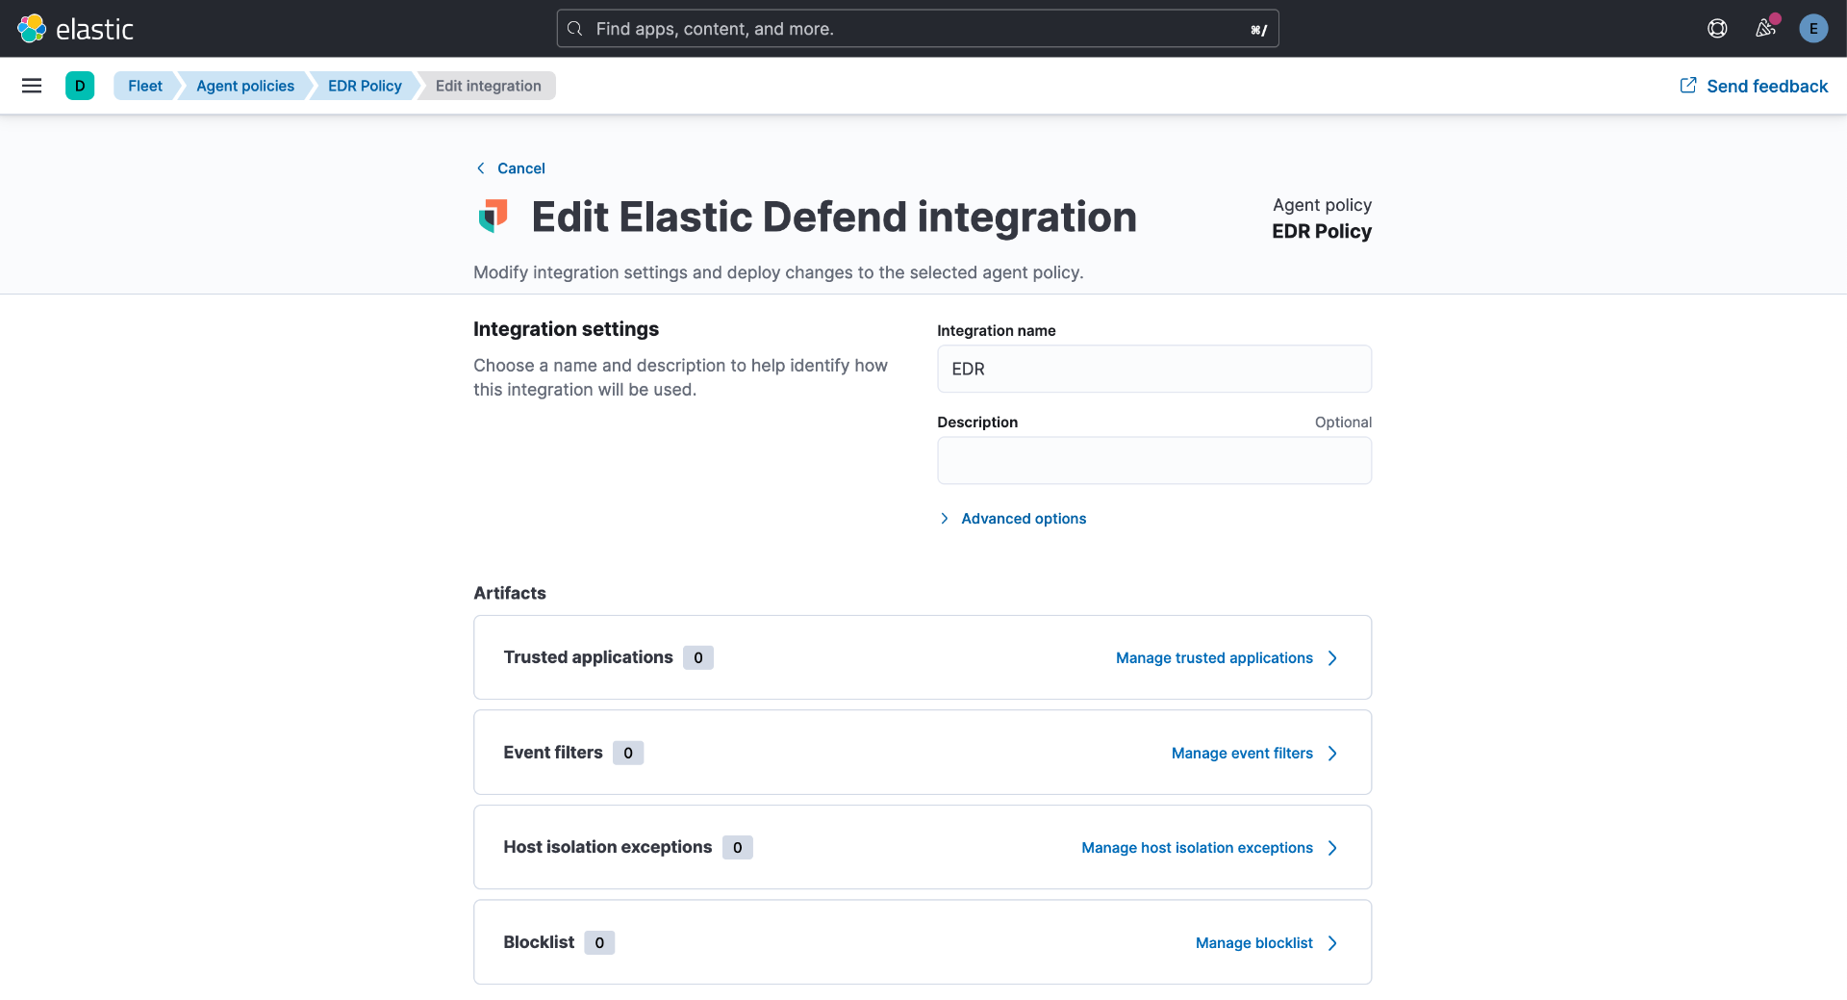Click the search magnifier icon
Screen dimensions: 1847x1000
[575, 29]
